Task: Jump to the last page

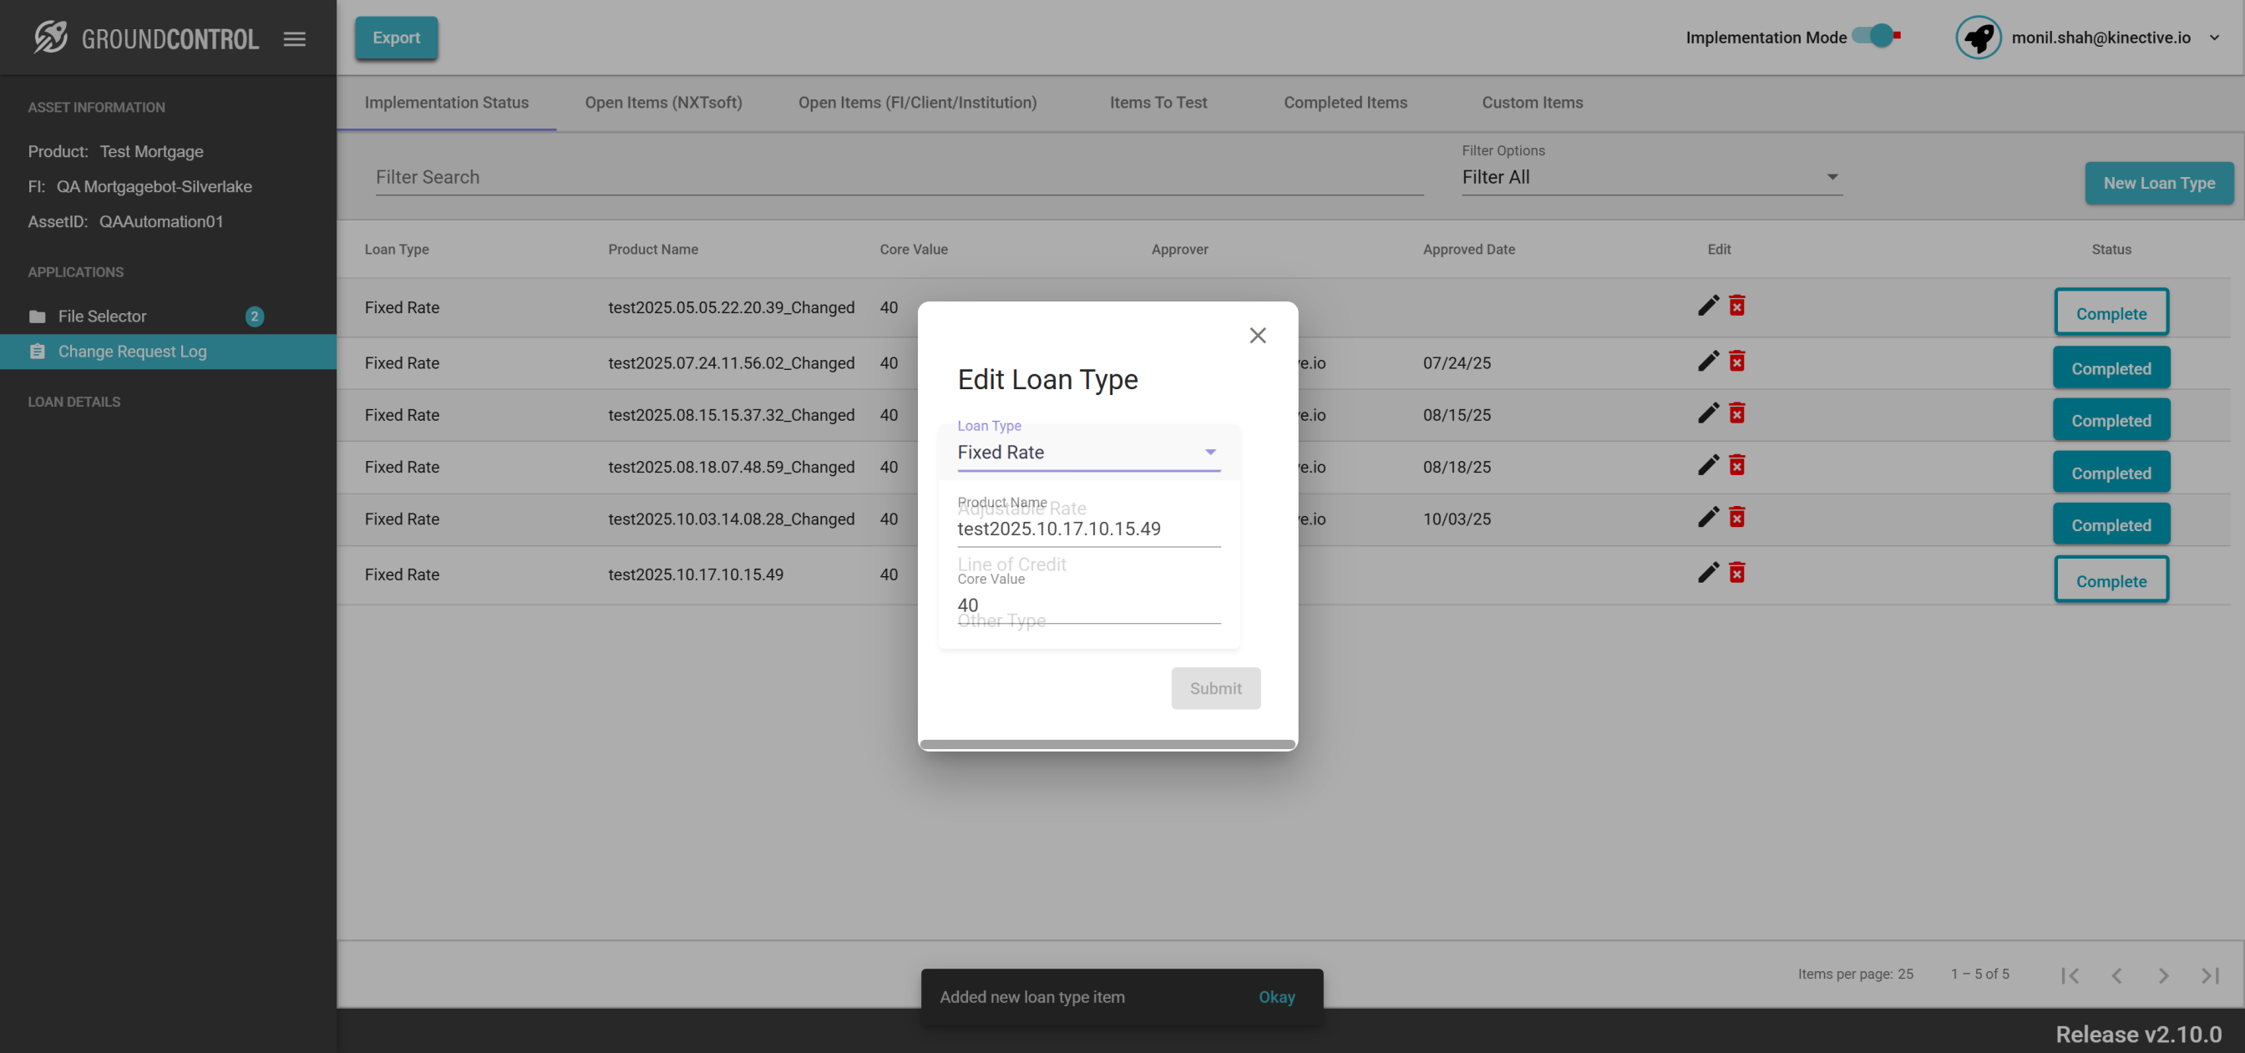Action: (x=2209, y=975)
